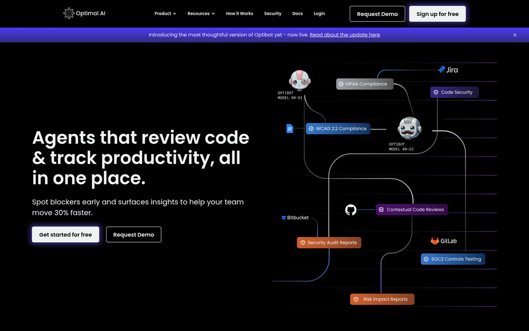Navigate to the Security section
Image resolution: width=529 pixels, height=331 pixels.
point(272,13)
